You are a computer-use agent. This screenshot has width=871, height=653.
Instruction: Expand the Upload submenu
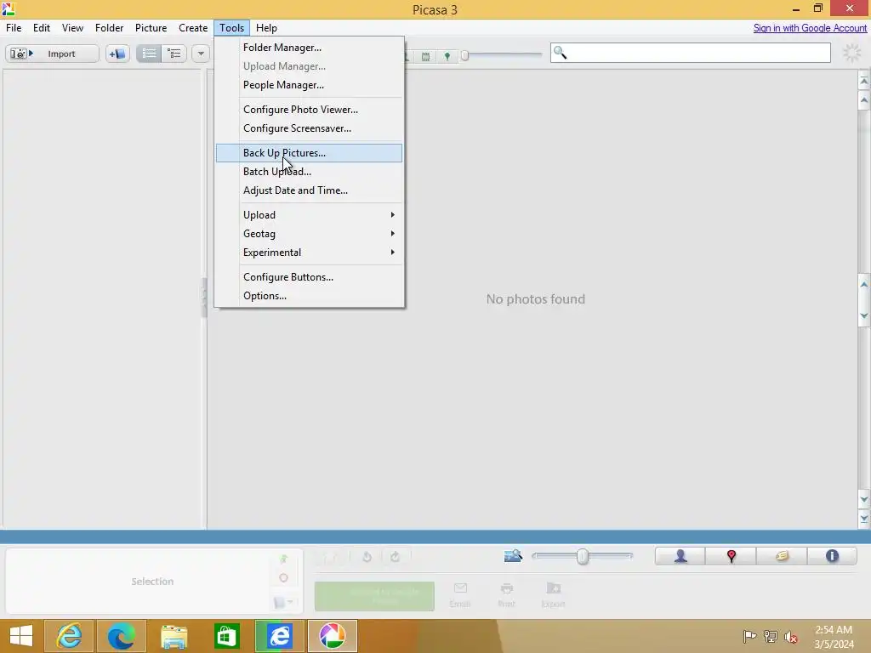[309, 215]
